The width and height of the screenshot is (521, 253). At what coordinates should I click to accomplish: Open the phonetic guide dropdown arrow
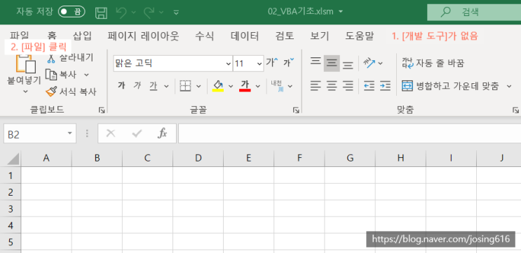tap(290, 87)
